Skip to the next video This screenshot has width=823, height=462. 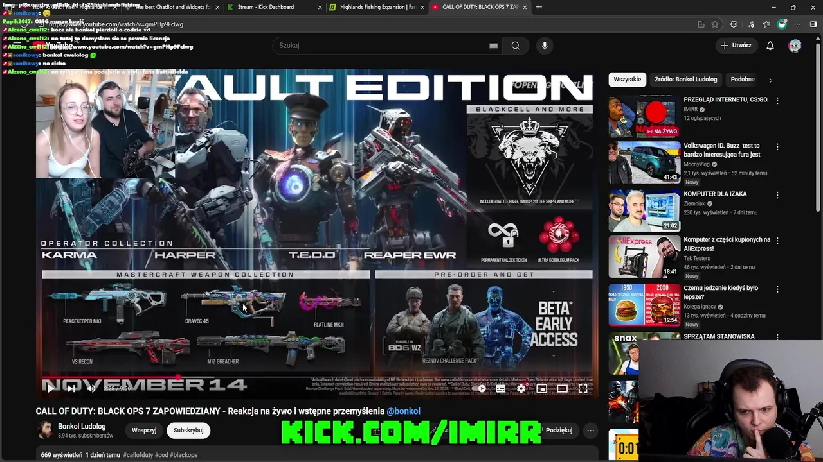(x=71, y=388)
